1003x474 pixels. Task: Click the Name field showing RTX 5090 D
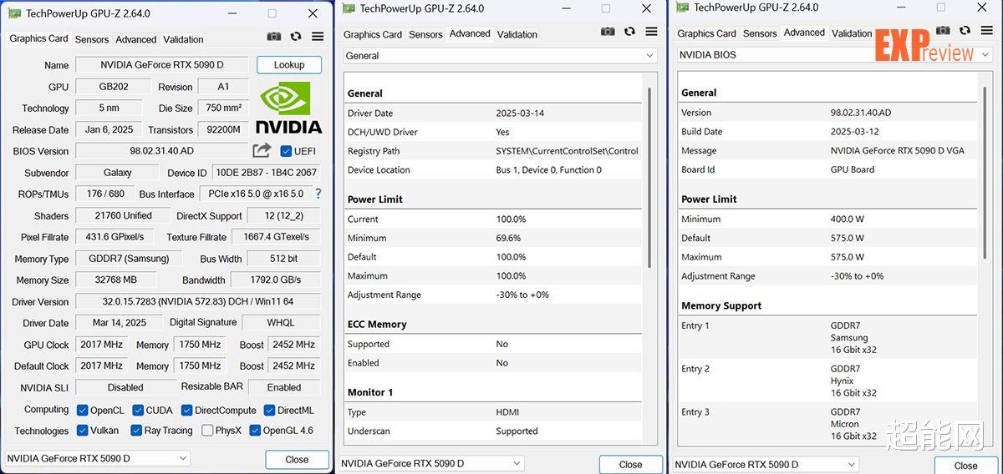click(162, 65)
